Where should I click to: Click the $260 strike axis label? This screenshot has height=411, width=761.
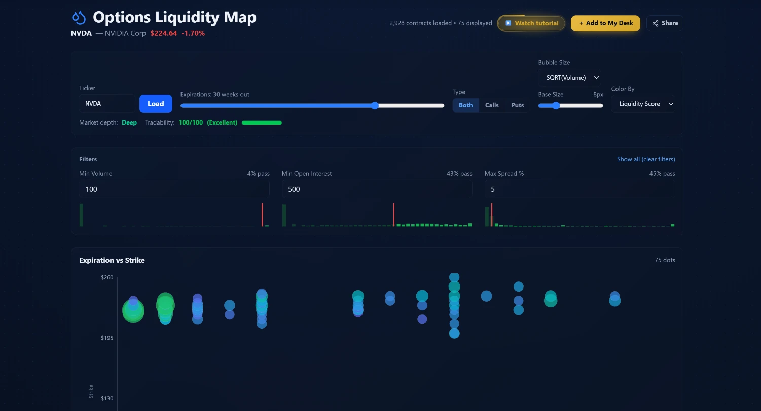click(x=106, y=277)
